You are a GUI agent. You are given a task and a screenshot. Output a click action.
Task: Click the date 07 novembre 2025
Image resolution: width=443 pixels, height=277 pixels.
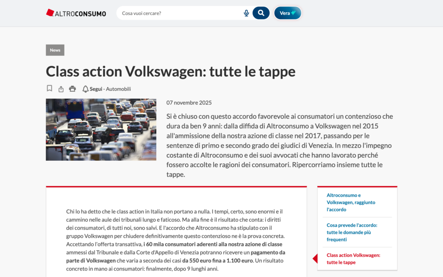click(x=189, y=103)
